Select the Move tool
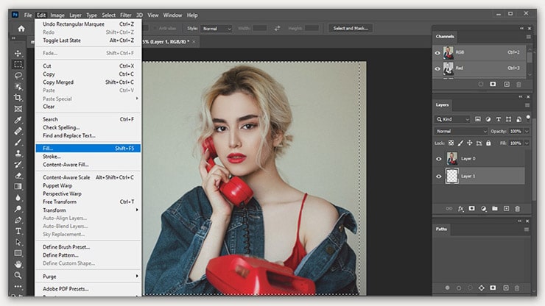Viewport: 545px width, 306px height. (x=18, y=54)
